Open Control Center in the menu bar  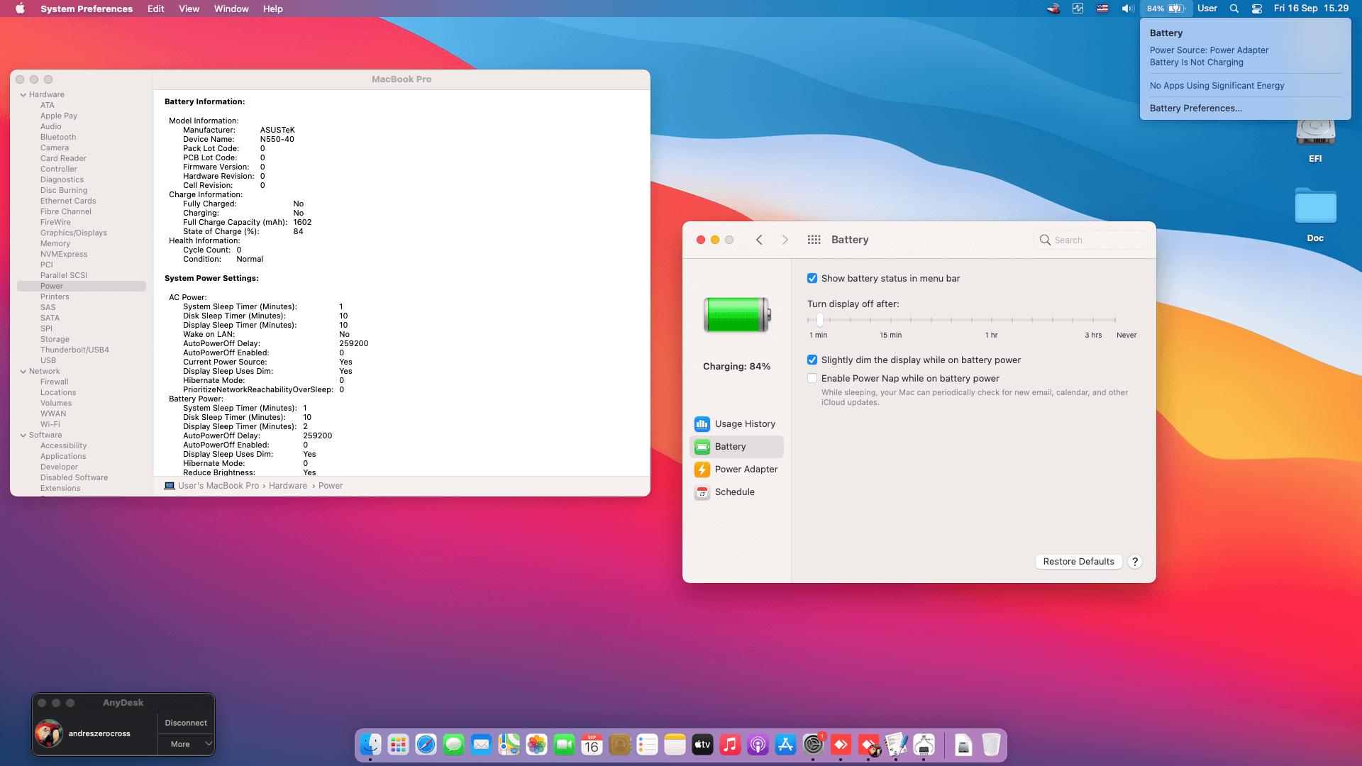[1256, 9]
